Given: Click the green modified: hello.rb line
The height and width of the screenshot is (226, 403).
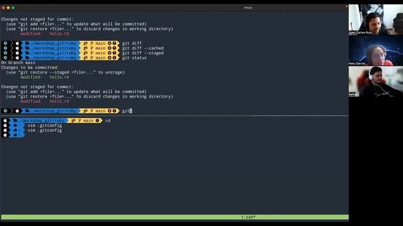Looking at the screenshot, I should pos(45,77).
